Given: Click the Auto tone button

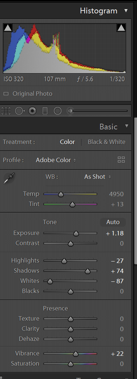Looking at the screenshot, I should 113,222.
